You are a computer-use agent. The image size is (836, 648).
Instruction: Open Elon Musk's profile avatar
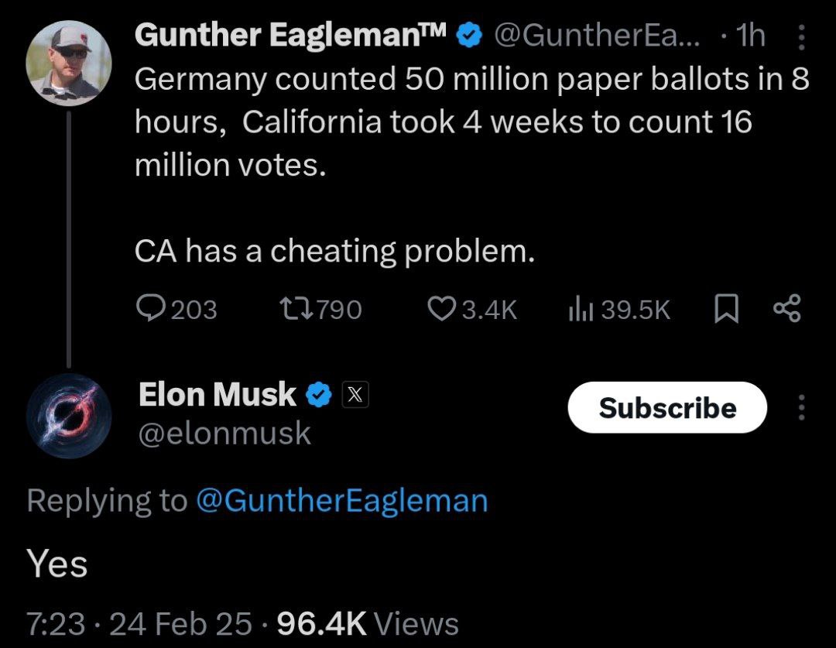click(x=69, y=416)
